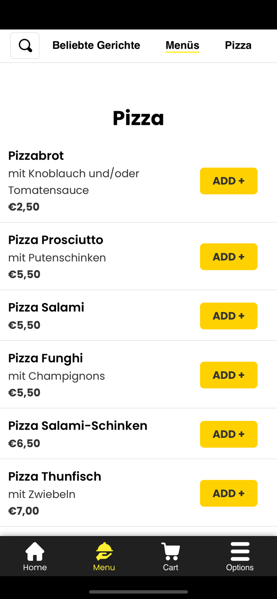Image resolution: width=277 pixels, height=599 pixels.
Task: Click ADD next to Pizza Salami
Action: (x=229, y=316)
